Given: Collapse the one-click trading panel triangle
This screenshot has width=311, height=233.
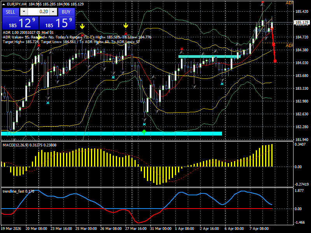Looking at the screenshot, I should 3,4.
